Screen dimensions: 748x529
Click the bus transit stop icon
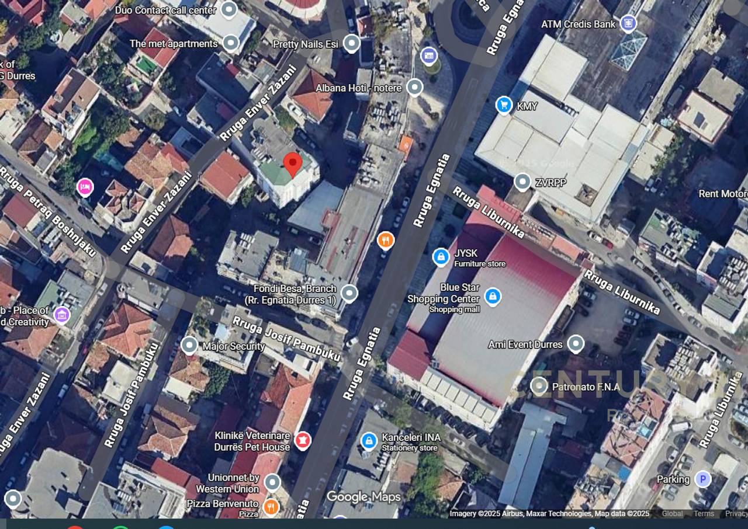pyautogui.click(x=430, y=55)
